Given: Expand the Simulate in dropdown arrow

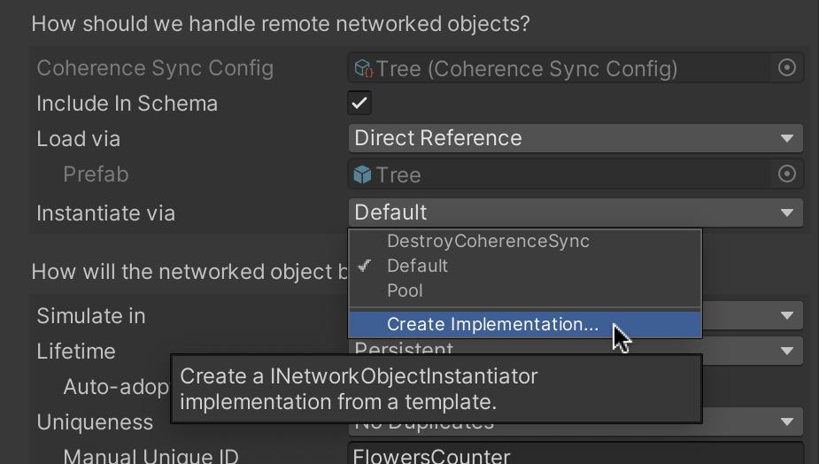Looking at the screenshot, I should 786,316.
